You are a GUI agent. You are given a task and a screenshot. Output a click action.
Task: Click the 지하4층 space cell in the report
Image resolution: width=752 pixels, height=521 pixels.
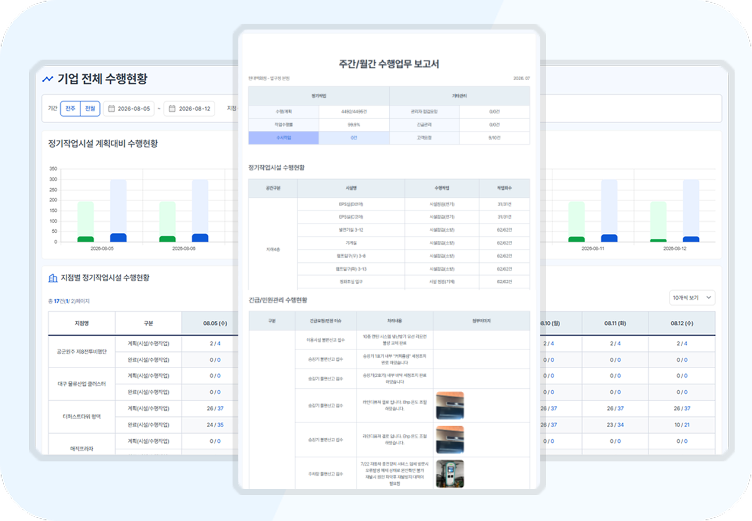(x=273, y=249)
